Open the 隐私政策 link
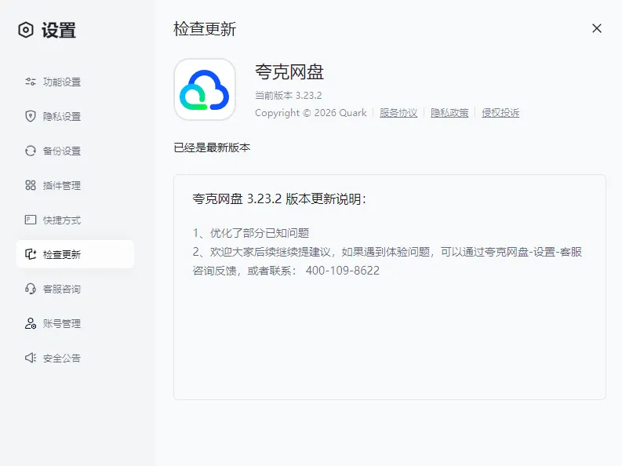This screenshot has height=466, width=622. tap(449, 113)
